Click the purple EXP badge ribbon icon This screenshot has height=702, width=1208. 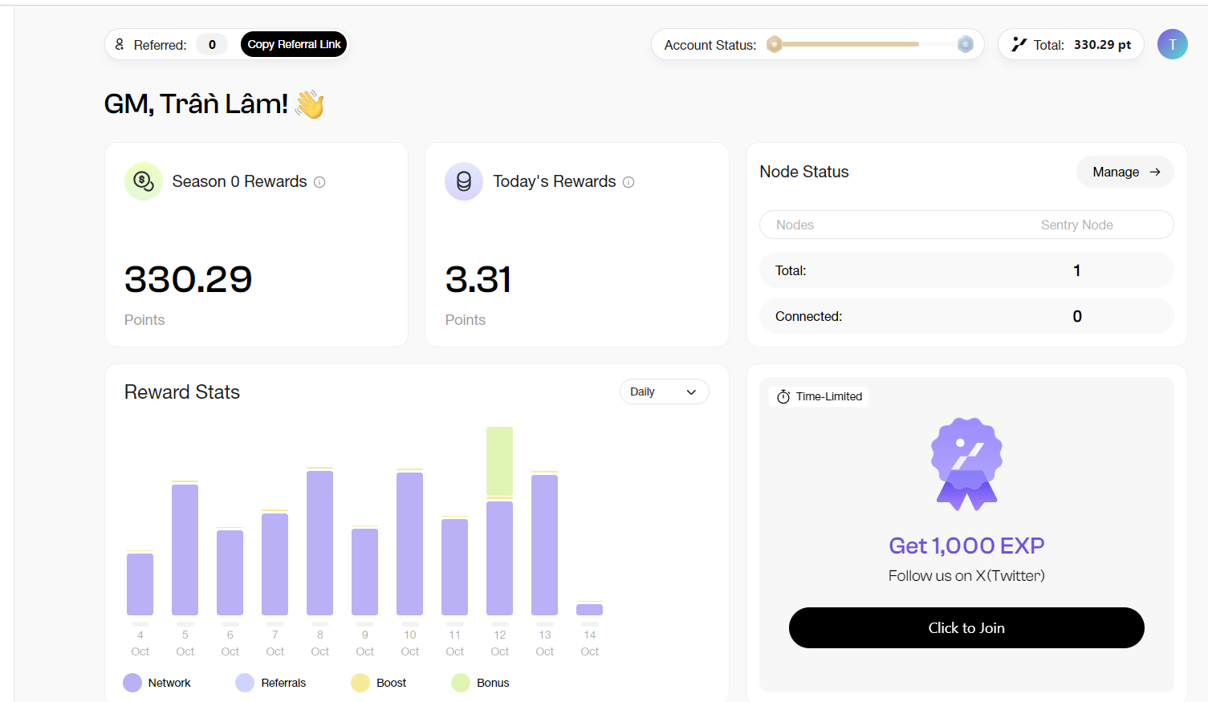966,464
